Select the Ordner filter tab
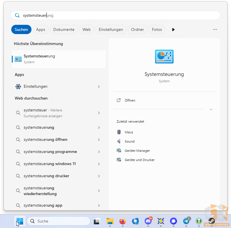This screenshot has width=231, height=228. tap(137, 29)
